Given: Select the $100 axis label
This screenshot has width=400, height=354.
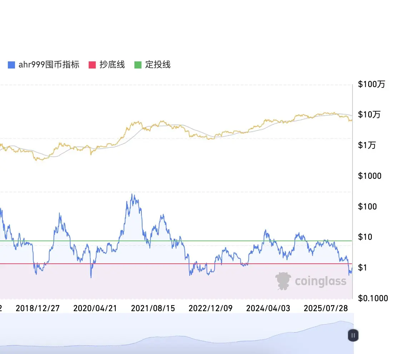Looking at the screenshot, I should 367,206.
